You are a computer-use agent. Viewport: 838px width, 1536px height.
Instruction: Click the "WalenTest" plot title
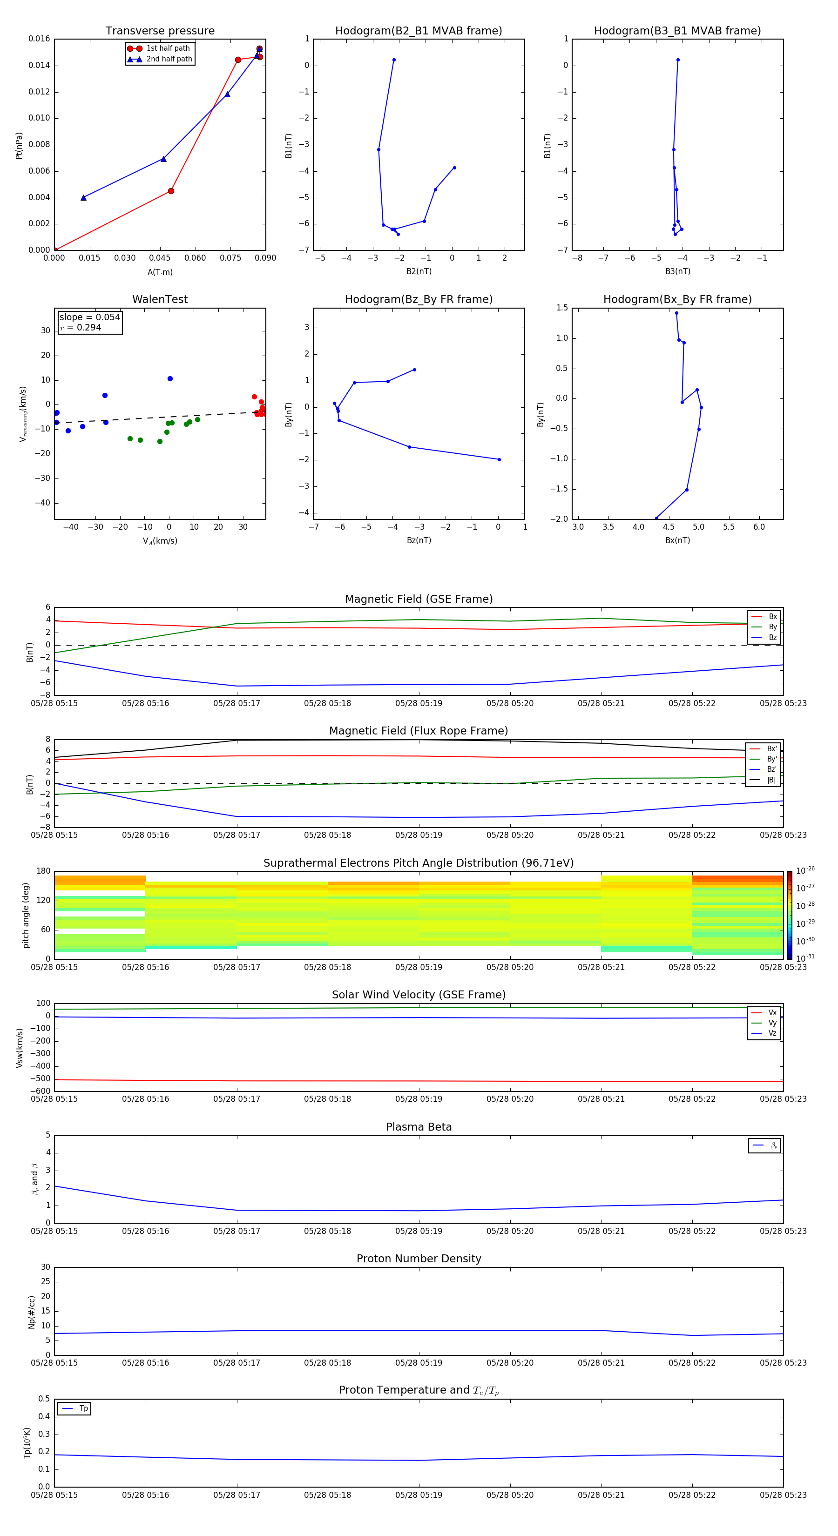160,299
